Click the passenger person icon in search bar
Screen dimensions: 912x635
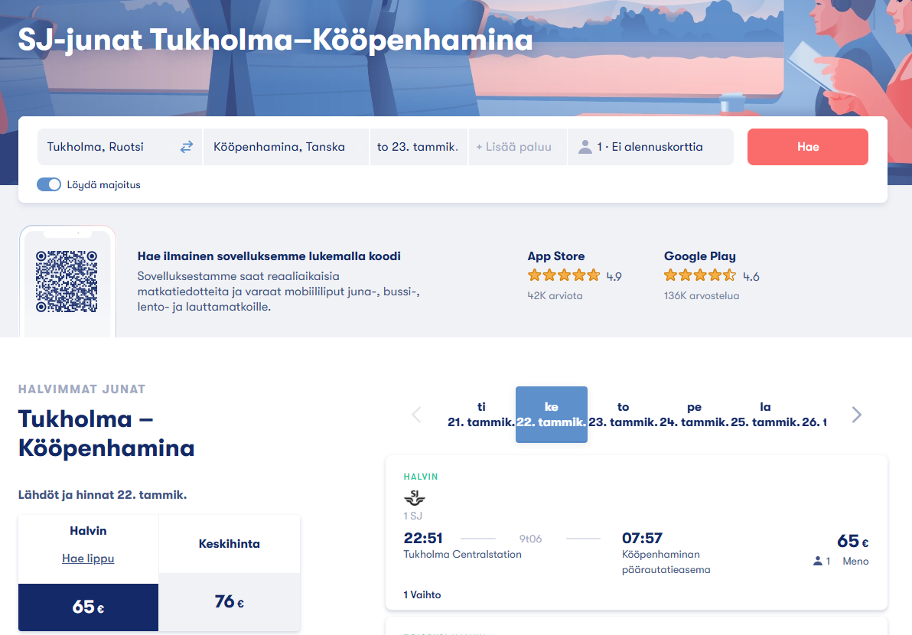[585, 147]
